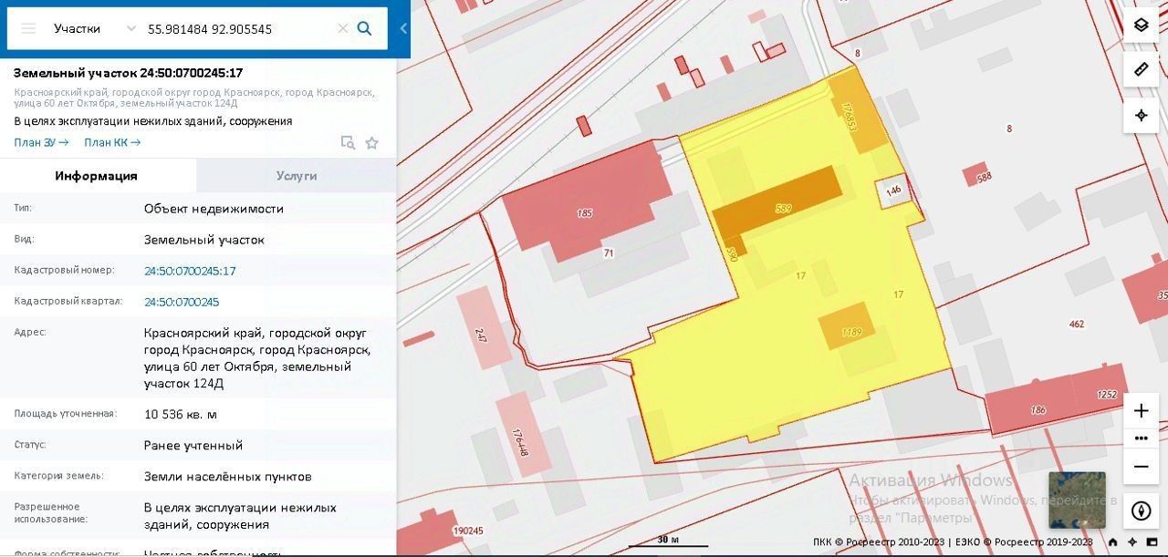Switch to the Информация tab
Image resolution: width=1168 pixels, height=557 pixels.
(96, 176)
